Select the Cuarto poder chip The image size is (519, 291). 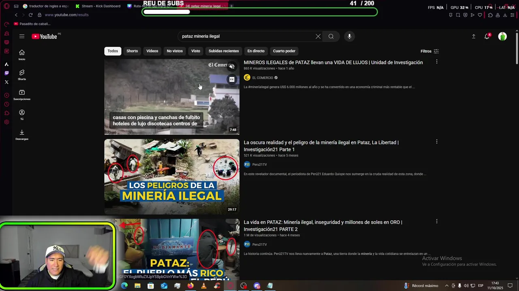(x=284, y=51)
